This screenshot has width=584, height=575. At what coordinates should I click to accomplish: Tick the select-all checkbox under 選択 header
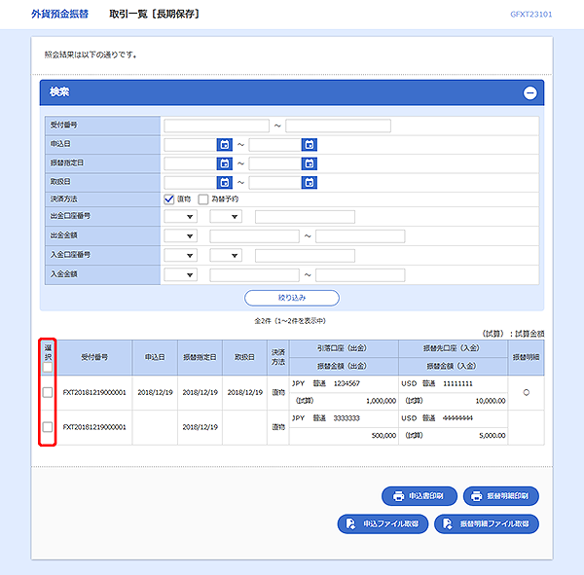48,367
